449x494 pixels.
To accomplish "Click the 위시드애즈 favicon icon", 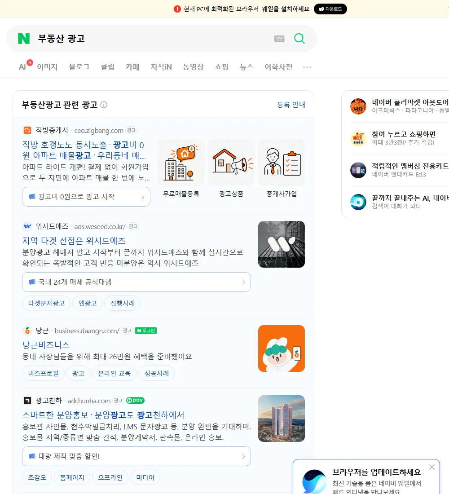I will click(27, 226).
